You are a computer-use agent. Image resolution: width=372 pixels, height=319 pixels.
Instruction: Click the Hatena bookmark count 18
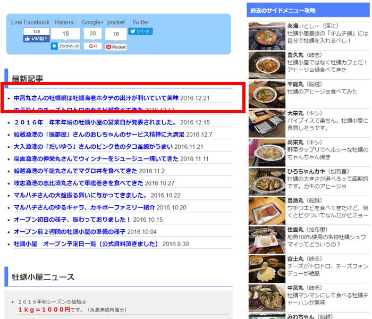click(x=65, y=33)
